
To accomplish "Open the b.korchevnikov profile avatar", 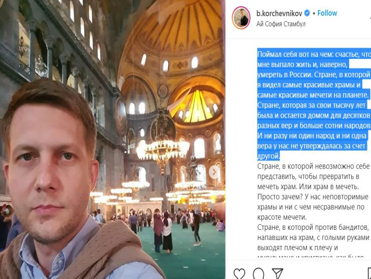I will pyautogui.click(x=241, y=18).
